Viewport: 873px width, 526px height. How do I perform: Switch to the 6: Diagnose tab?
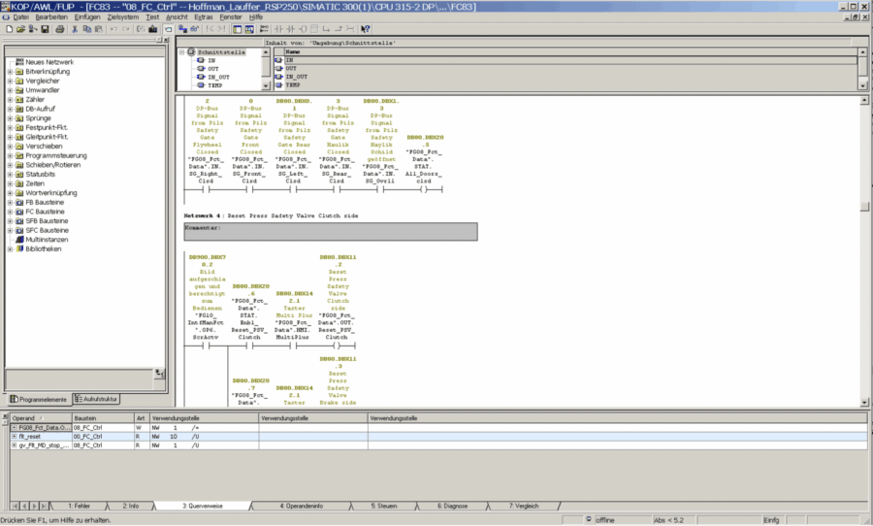452,506
